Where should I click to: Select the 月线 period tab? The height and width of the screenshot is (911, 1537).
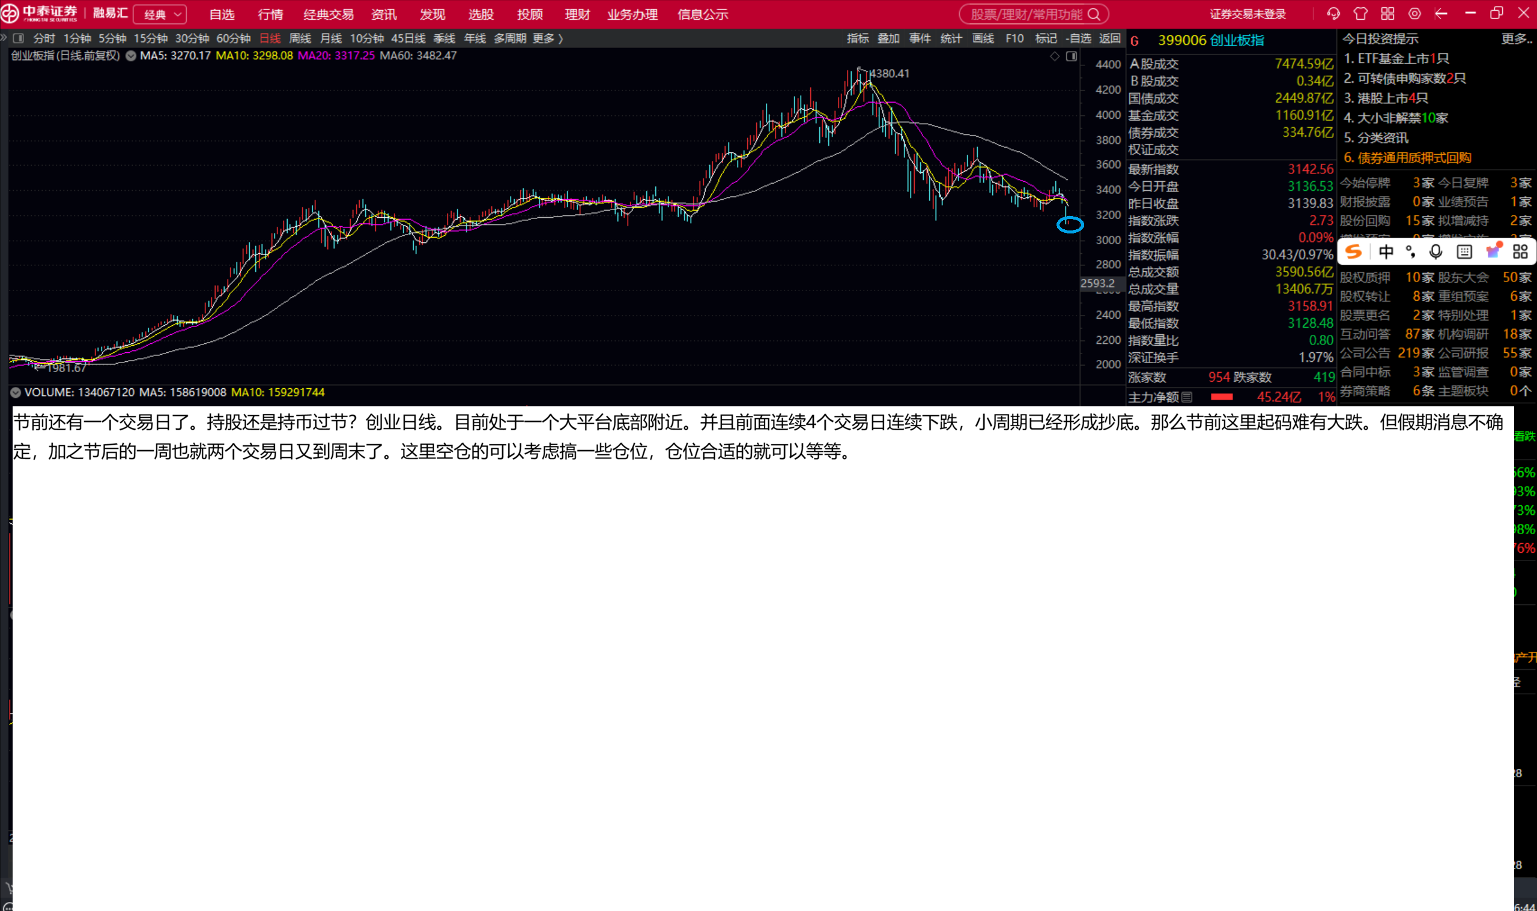coord(330,38)
